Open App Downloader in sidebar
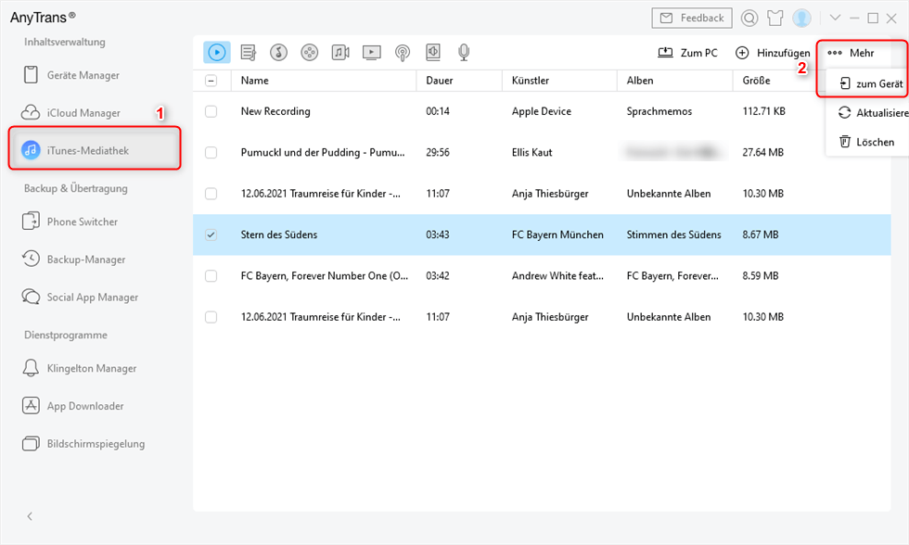The image size is (909, 545). point(73,406)
